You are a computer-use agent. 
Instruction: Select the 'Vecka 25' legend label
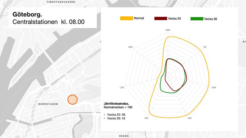[x=174, y=18]
